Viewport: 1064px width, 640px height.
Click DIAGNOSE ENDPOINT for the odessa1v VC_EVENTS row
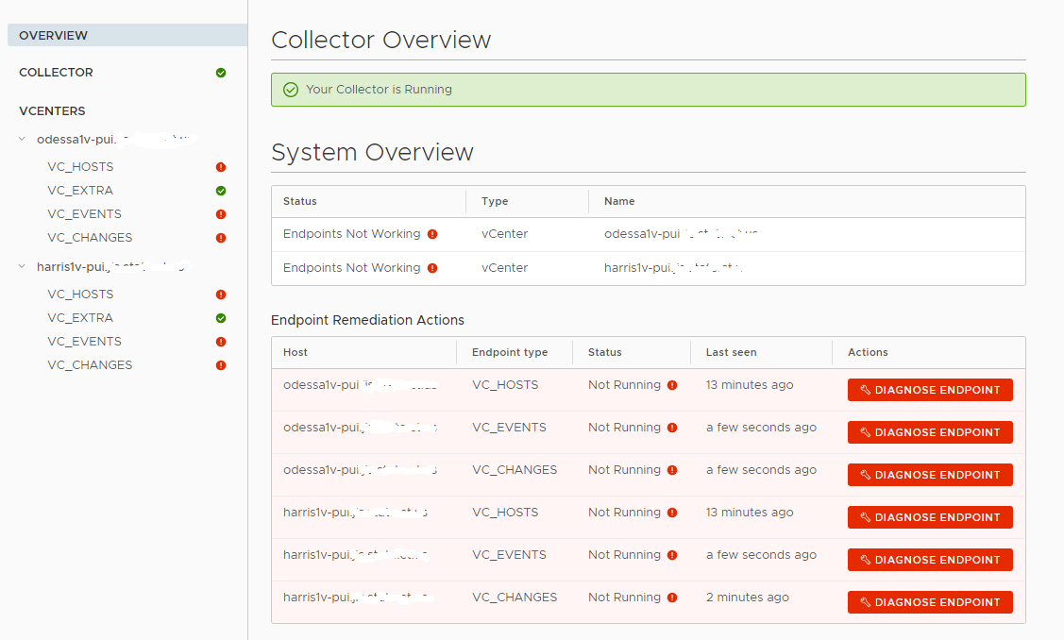coord(930,431)
